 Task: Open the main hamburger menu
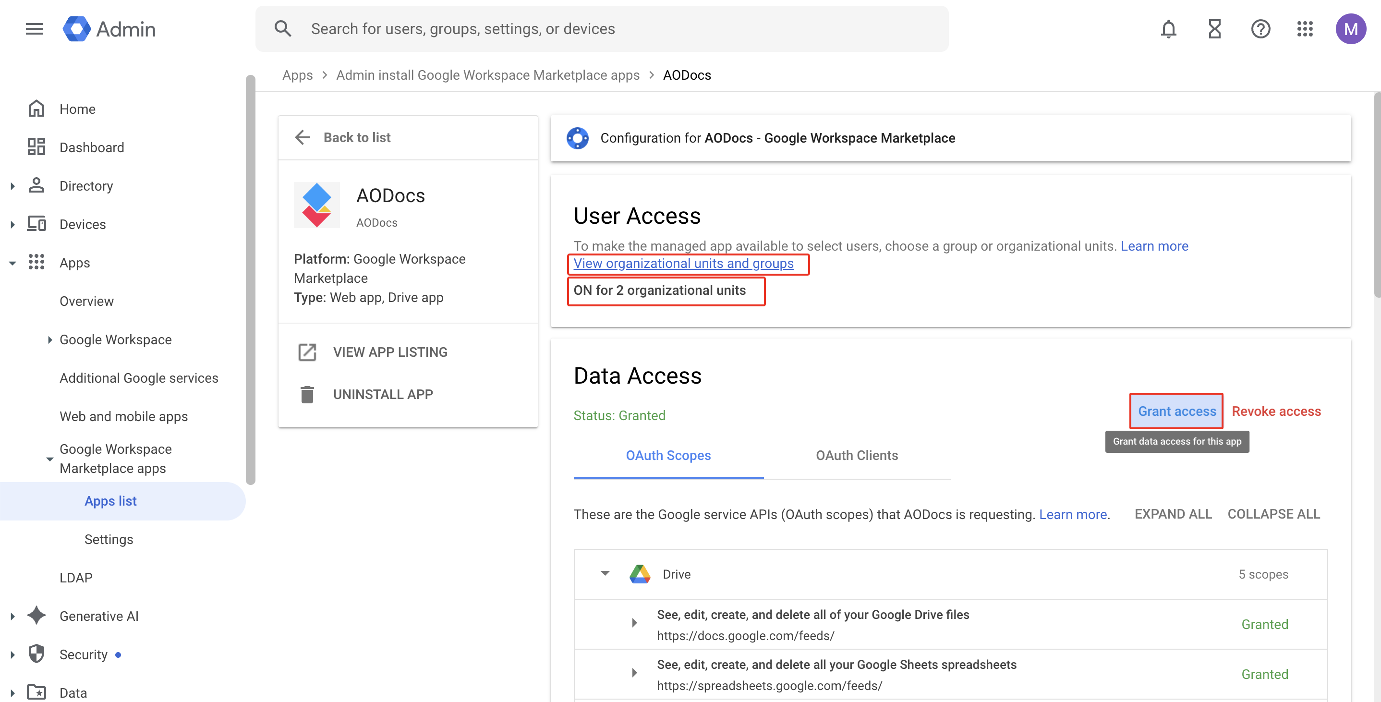[34, 29]
